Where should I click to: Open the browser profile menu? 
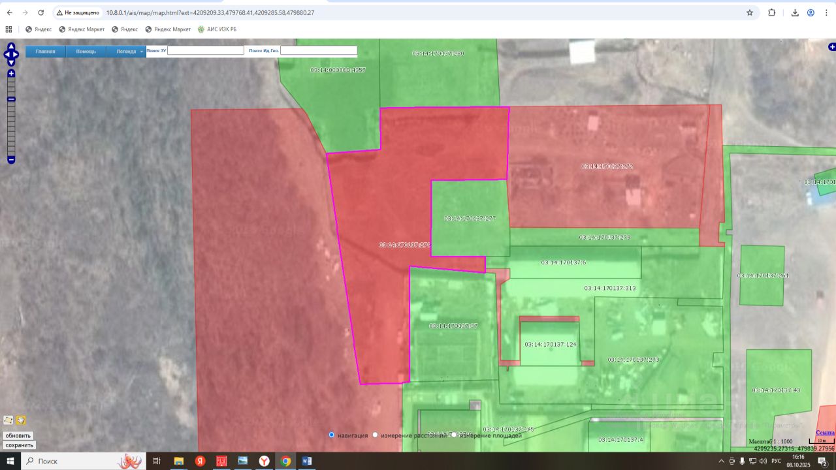(811, 12)
